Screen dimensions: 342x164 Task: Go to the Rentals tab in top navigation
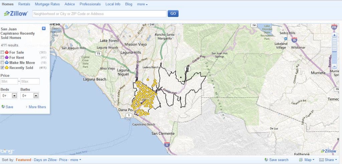click(x=24, y=4)
